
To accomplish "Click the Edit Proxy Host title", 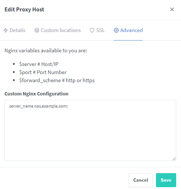I will click(x=24, y=10).
